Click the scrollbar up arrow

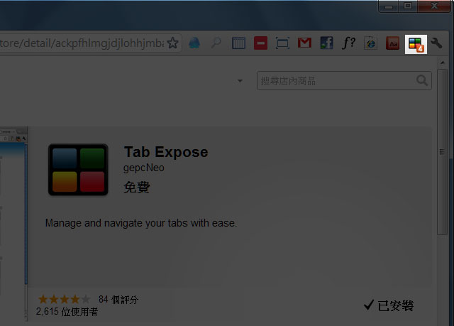pyautogui.click(x=443, y=63)
